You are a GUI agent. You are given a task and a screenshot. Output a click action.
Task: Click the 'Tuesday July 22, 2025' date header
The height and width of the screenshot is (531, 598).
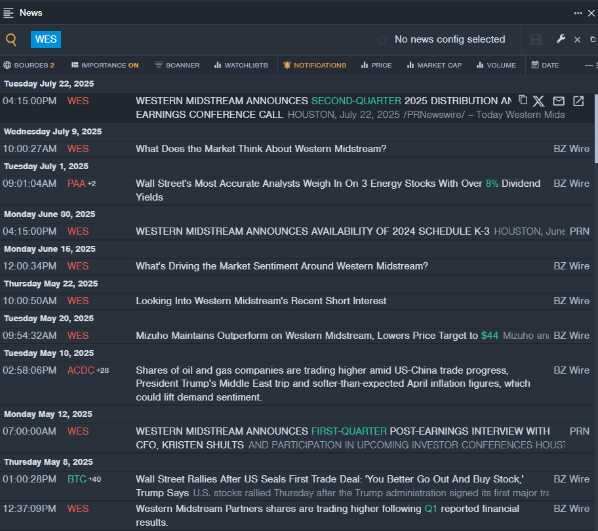coord(49,84)
